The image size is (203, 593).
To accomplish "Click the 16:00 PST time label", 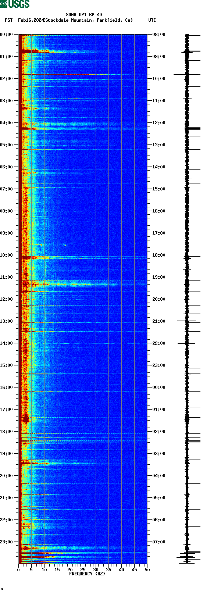I will (7, 387).
